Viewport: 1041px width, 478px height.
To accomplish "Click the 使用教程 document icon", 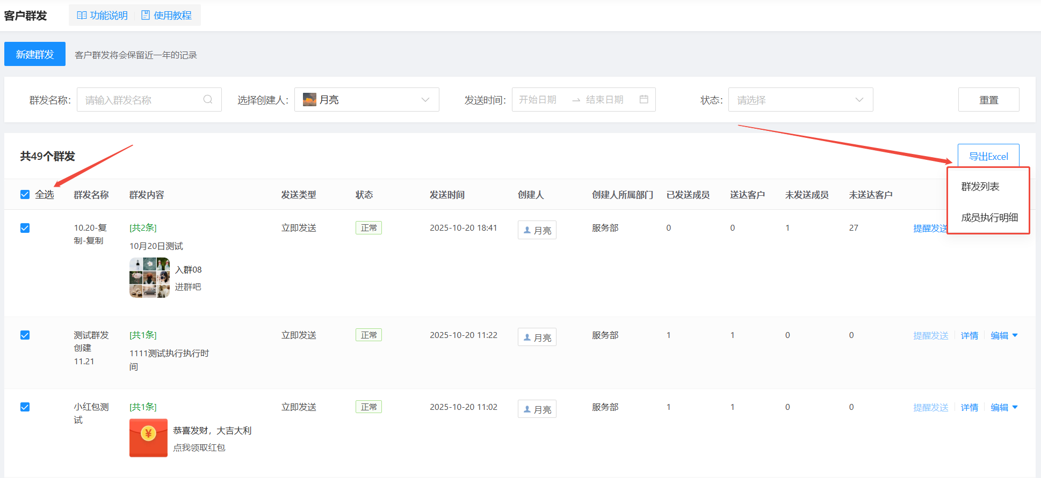I will tap(145, 16).
